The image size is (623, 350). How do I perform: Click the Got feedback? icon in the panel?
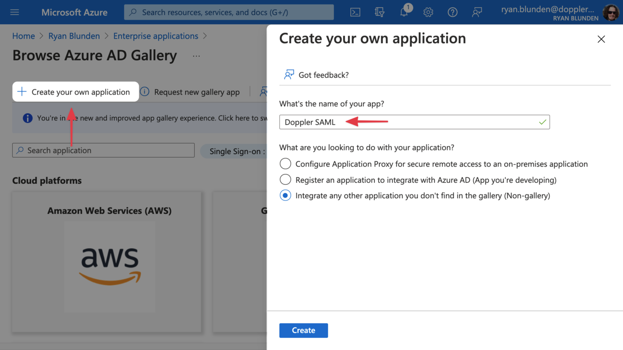click(x=289, y=75)
